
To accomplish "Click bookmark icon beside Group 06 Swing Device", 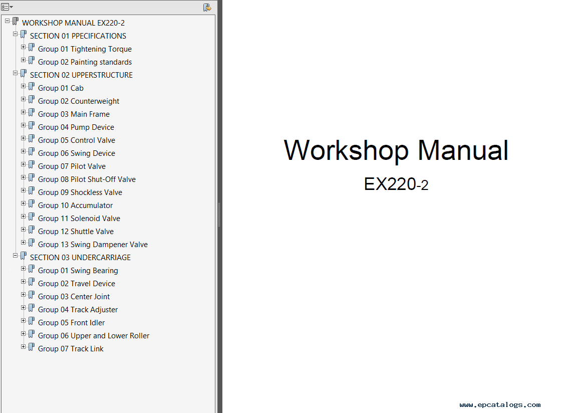I will click(x=32, y=151).
